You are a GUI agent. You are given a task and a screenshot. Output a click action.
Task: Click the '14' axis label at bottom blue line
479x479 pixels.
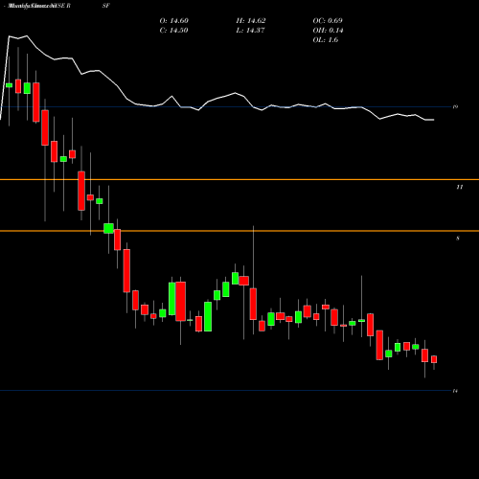click(x=455, y=391)
